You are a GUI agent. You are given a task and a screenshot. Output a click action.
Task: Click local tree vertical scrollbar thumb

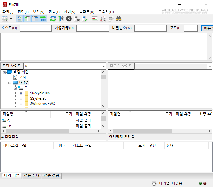tap(103, 77)
